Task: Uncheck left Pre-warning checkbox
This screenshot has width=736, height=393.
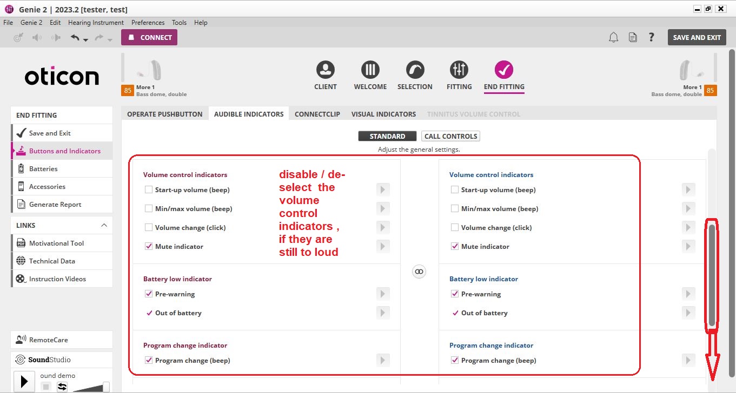Action: (x=149, y=294)
